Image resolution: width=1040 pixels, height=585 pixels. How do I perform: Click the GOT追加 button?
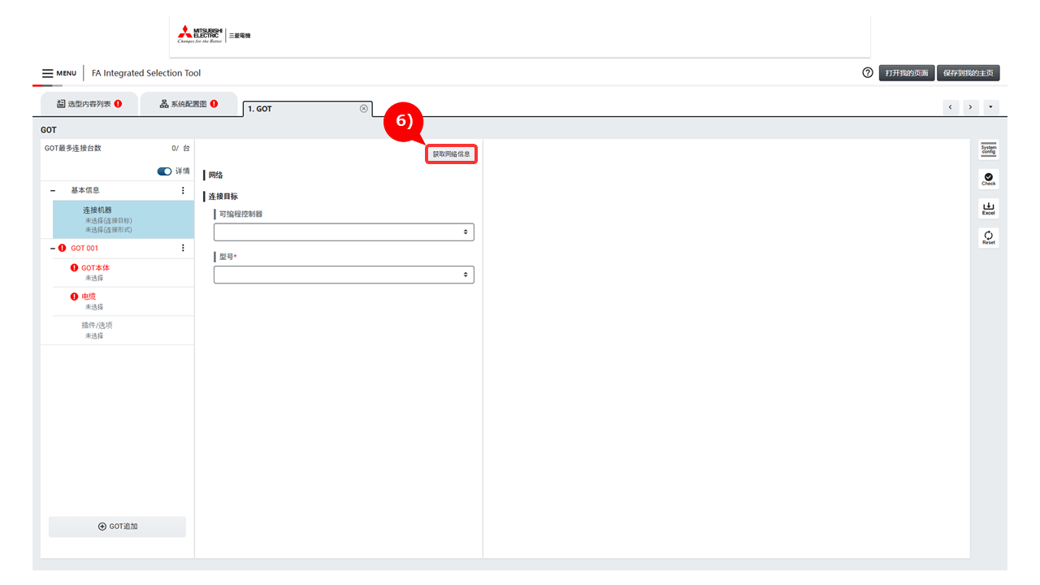pyautogui.click(x=118, y=526)
